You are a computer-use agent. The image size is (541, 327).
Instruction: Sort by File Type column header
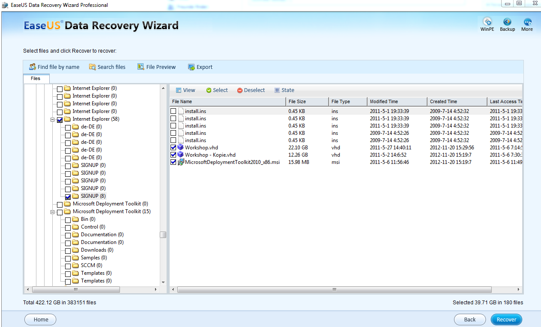point(348,101)
